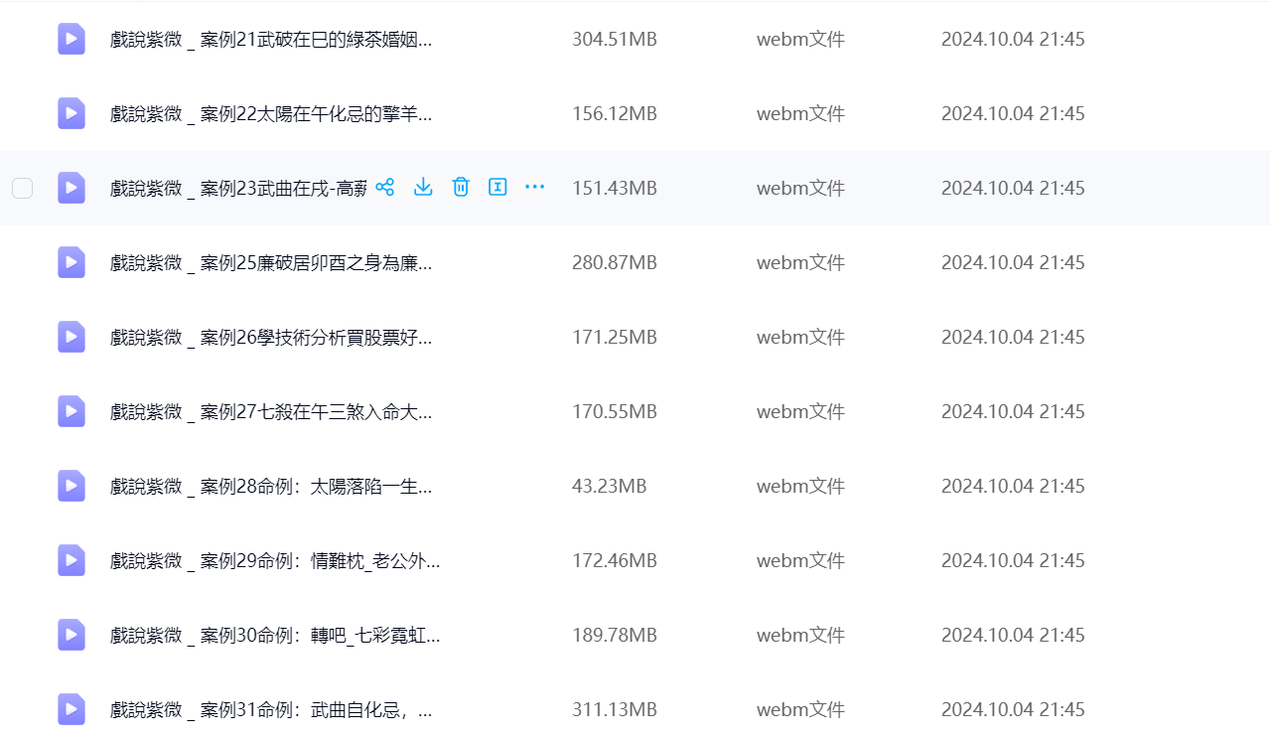
Task: Click the share icon for 案例23 file
Action: [385, 187]
